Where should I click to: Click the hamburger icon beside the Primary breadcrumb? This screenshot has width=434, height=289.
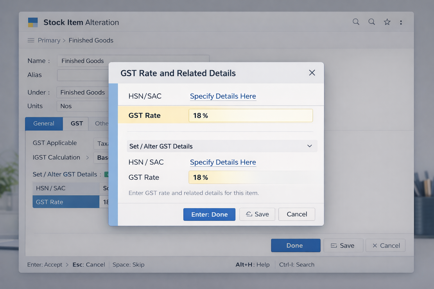tap(31, 40)
